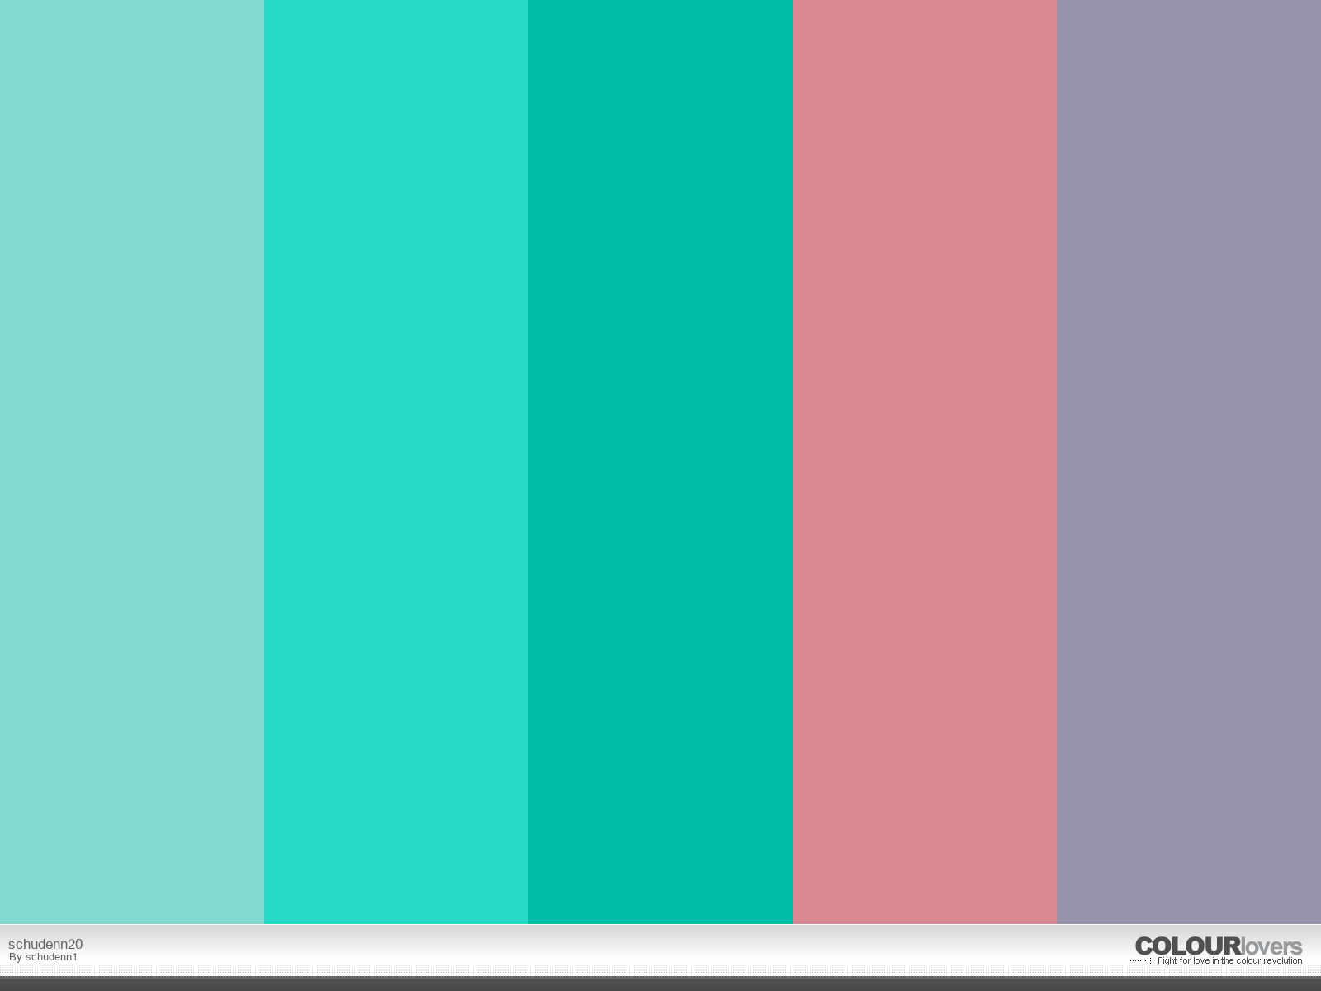Choose the deep teal color stripe
Image resolution: width=1321 pixels, height=991 pixels.
(x=660, y=462)
